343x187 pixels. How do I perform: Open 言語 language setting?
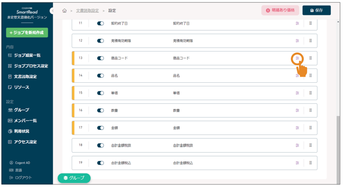16,170
